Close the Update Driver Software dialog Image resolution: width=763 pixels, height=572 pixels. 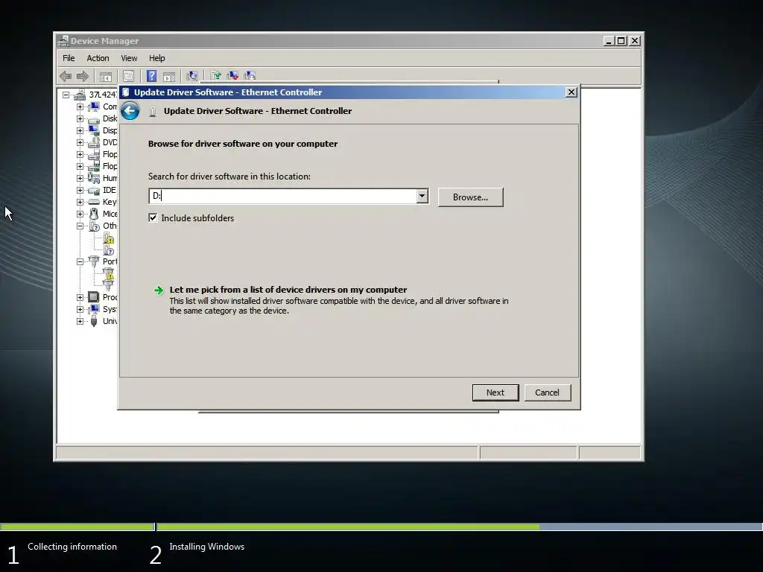pos(572,92)
